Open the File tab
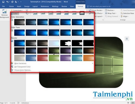The width and height of the screenshot is (135, 104). pyautogui.click(x=4, y=6)
